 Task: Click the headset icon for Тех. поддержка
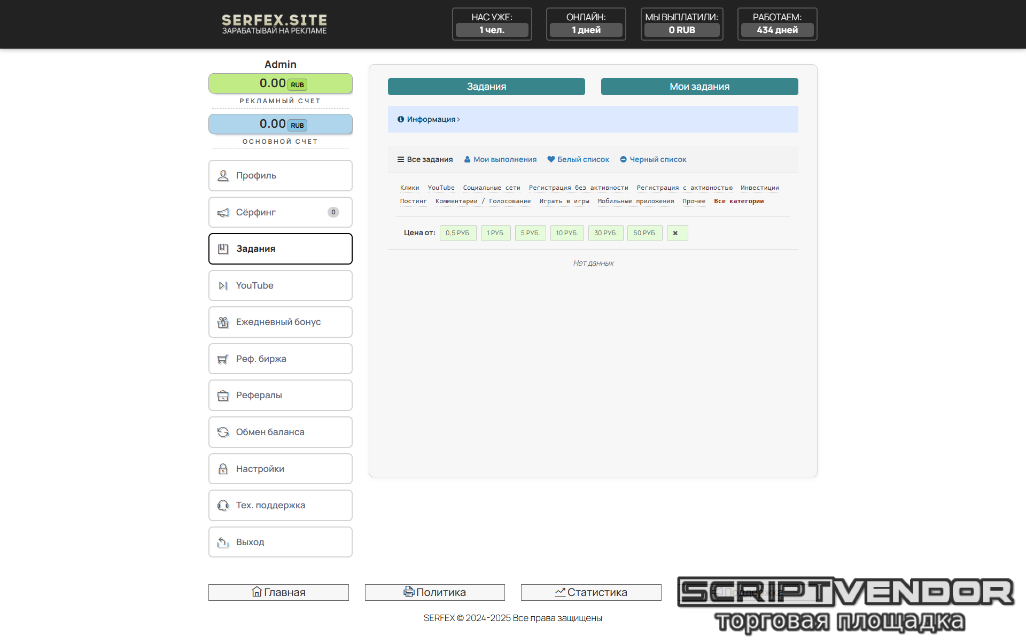point(223,506)
